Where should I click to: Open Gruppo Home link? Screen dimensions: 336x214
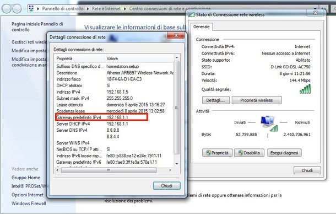tap(26, 178)
